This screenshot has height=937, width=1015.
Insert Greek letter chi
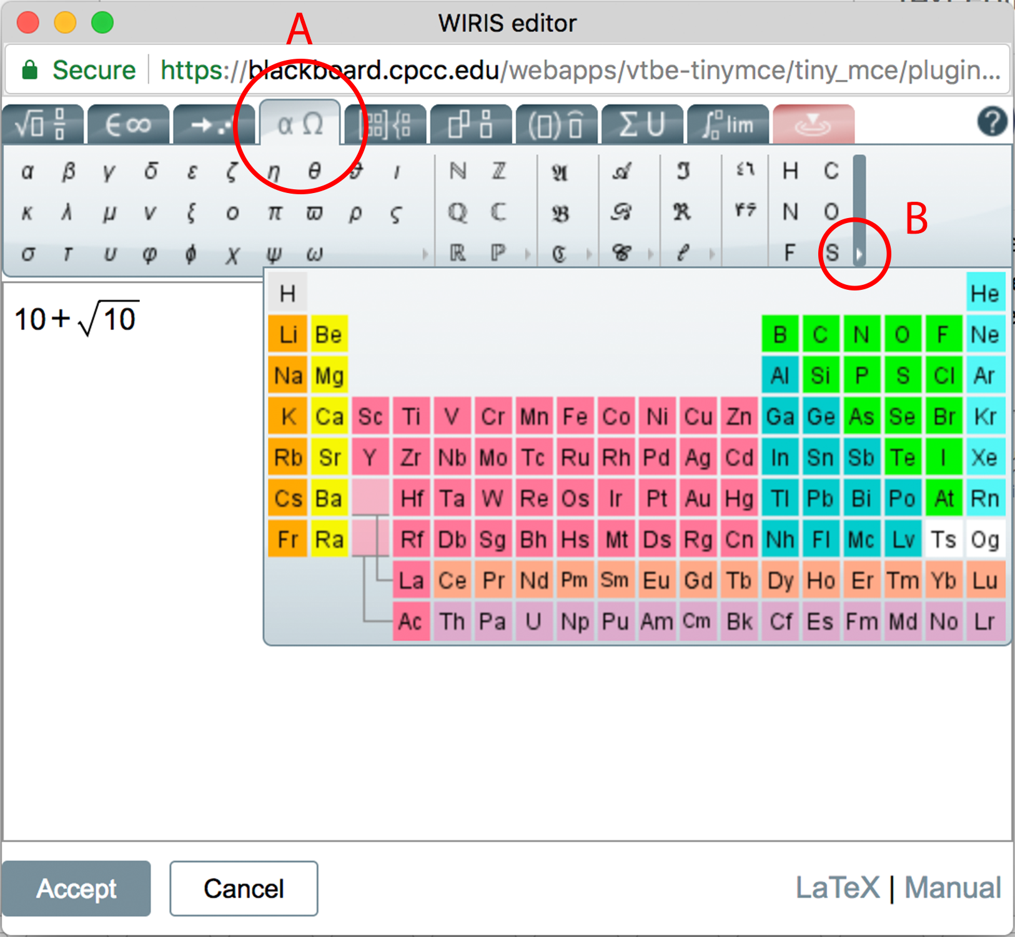coord(232,254)
